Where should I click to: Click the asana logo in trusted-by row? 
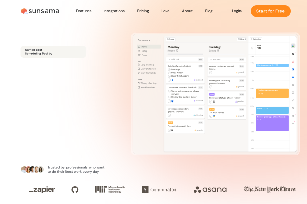pos(210,189)
